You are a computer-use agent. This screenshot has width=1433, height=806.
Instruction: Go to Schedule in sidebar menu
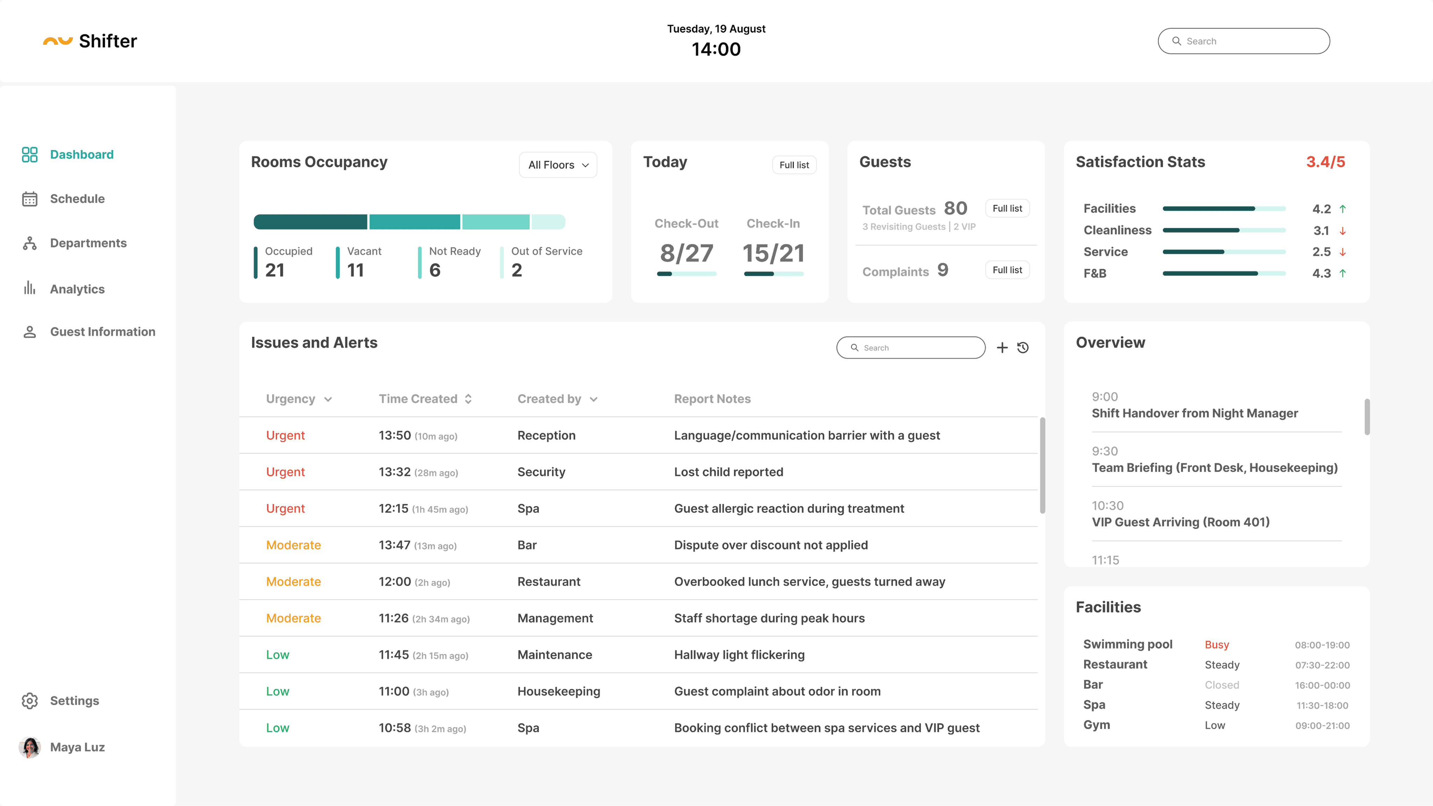coord(77,199)
